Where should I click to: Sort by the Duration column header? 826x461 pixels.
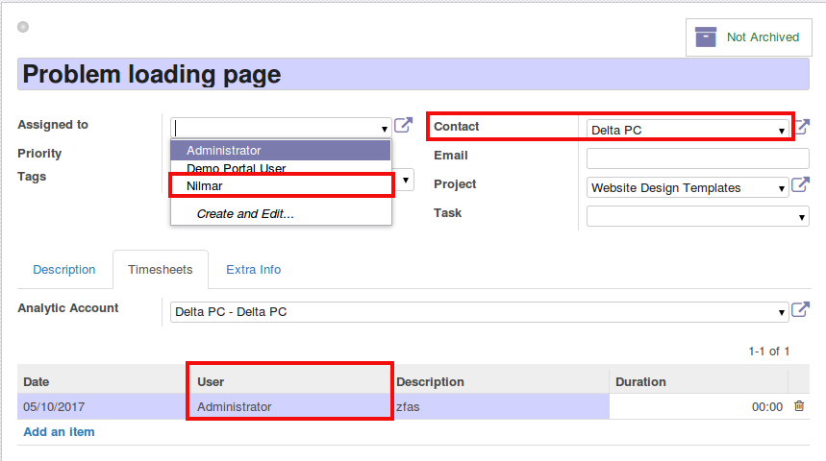click(x=641, y=381)
